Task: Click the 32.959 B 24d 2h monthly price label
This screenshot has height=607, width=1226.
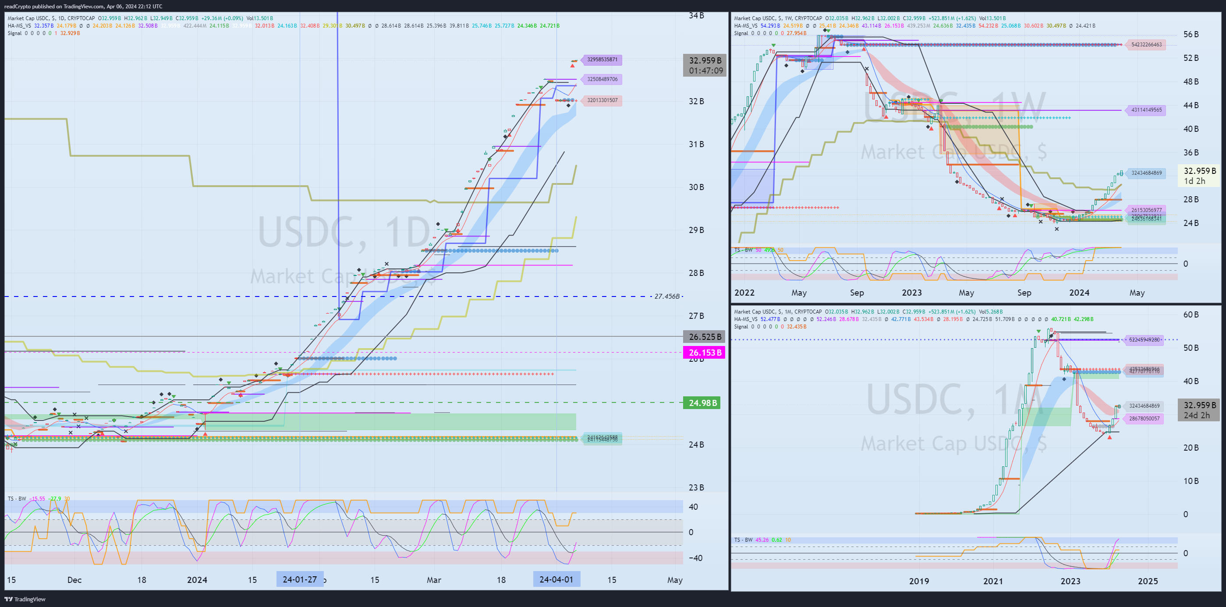Action: click(1199, 410)
